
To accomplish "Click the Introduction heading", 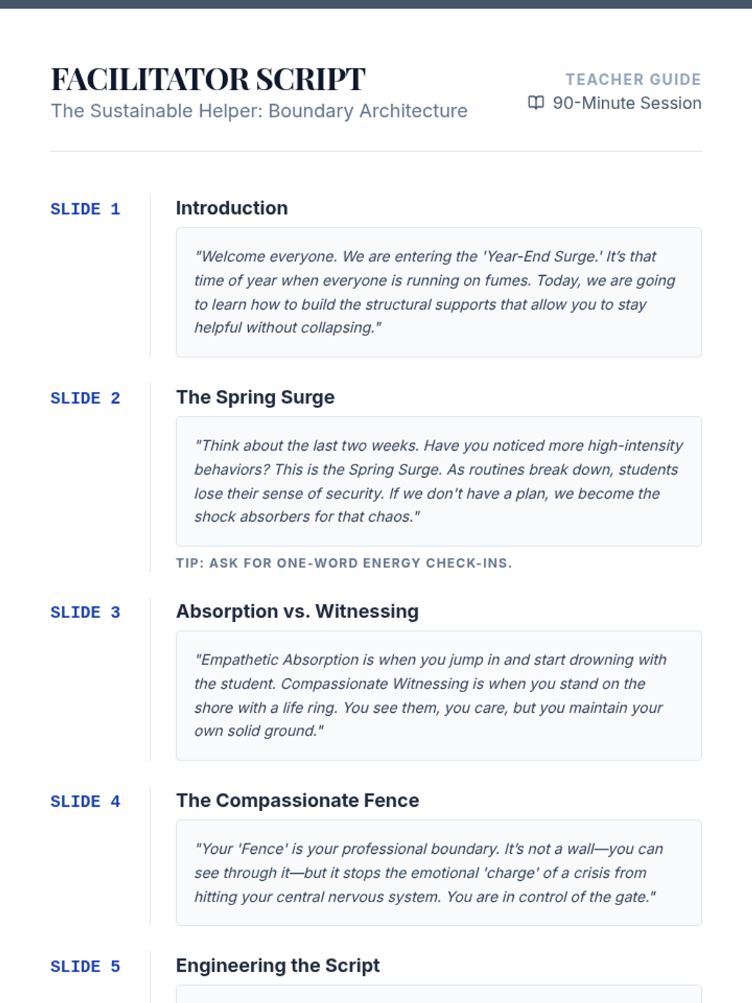I will 232,208.
